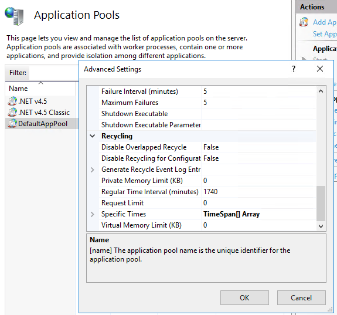Click the help question mark in dialog

point(294,69)
